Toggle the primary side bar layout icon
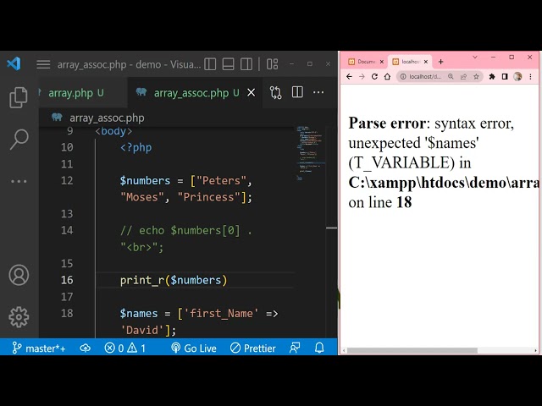This screenshot has height=406, width=542. pos(210,64)
